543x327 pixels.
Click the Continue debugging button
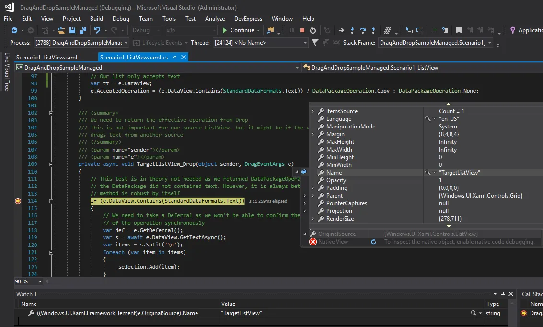coord(238,30)
